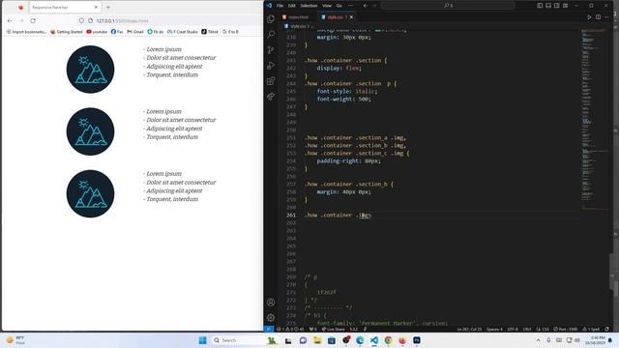
Task: Open the Accounts menu in VS Code
Action: tap(271, 303)
